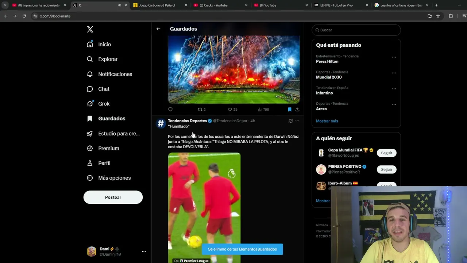The image size is (467, 263).
Task: Open the Términos footer link
Action: click(322, 225)
